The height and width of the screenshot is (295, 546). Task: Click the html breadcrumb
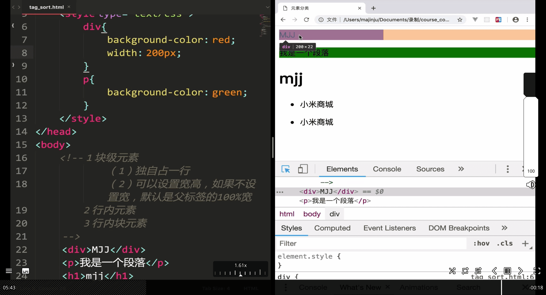pos(287,214)
